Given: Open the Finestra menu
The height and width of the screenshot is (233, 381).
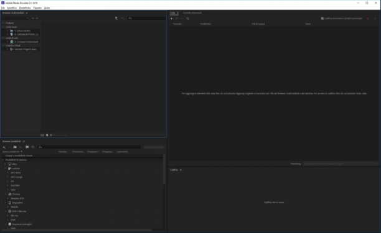Looking at the screenshot, I should (37, 8).
